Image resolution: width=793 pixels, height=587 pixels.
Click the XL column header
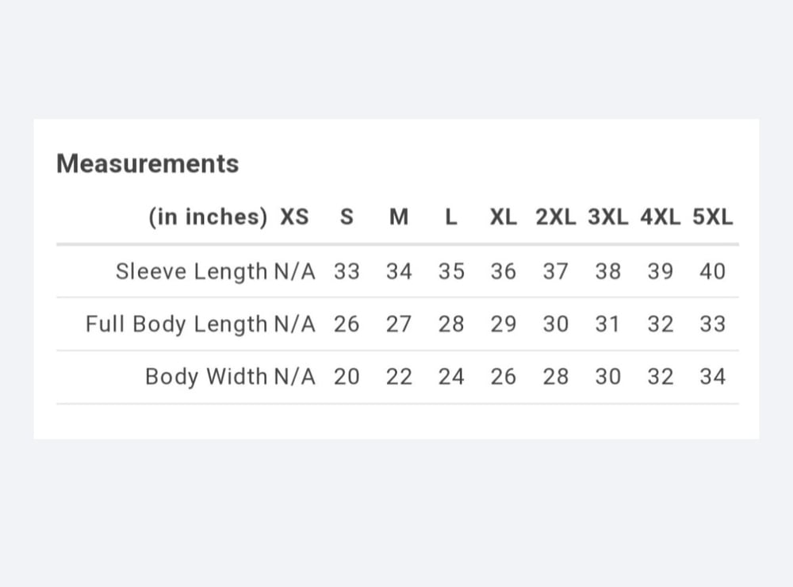coord(503,217)
